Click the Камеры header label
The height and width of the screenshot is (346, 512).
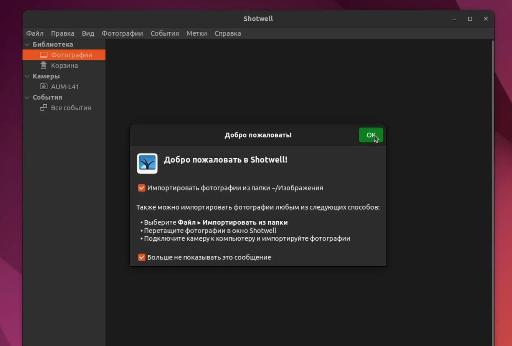pyautogui.click(x=46, y=76)
